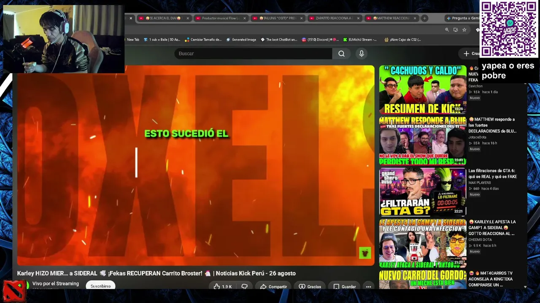Open 'KARLEY ATACA A SIDERAL' thumbnail
540x303 pixels.
(423, 243)
